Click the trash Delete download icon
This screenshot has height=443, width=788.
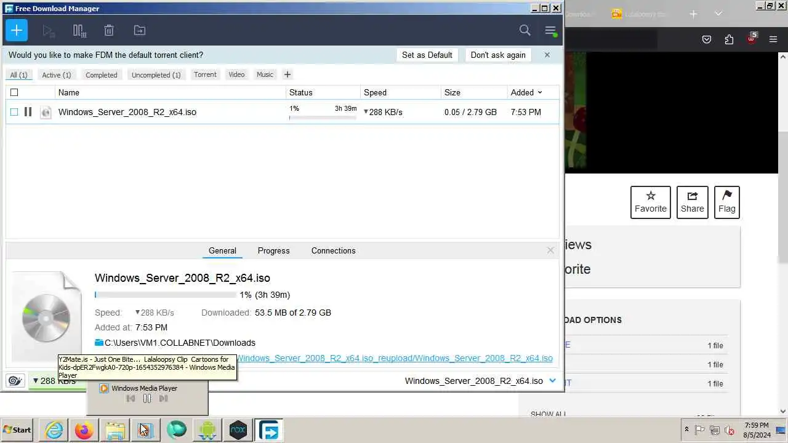click(109, 30)
